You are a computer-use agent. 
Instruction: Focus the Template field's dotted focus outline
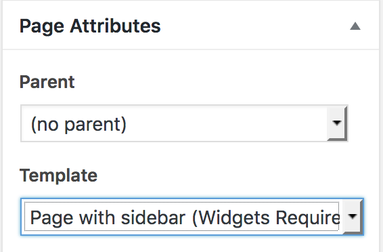click(x=181, y=216)
